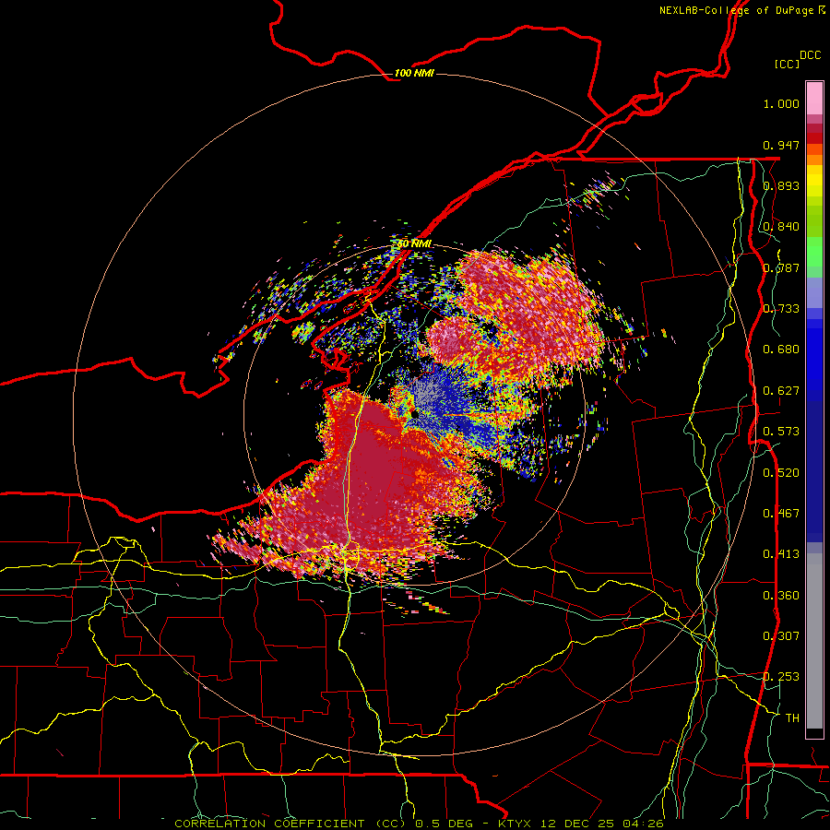
Task: Click the 0.947 scale value
Action: [x=781, y=145]
